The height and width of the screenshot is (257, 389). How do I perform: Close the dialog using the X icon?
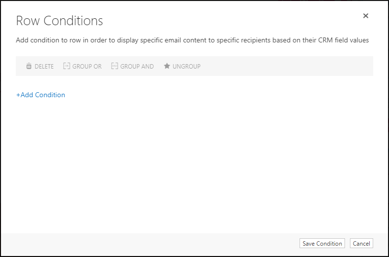click(366, 16)
